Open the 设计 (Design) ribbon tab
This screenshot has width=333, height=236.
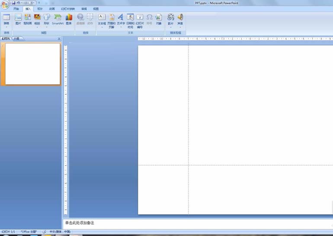[x=40, y=9]
